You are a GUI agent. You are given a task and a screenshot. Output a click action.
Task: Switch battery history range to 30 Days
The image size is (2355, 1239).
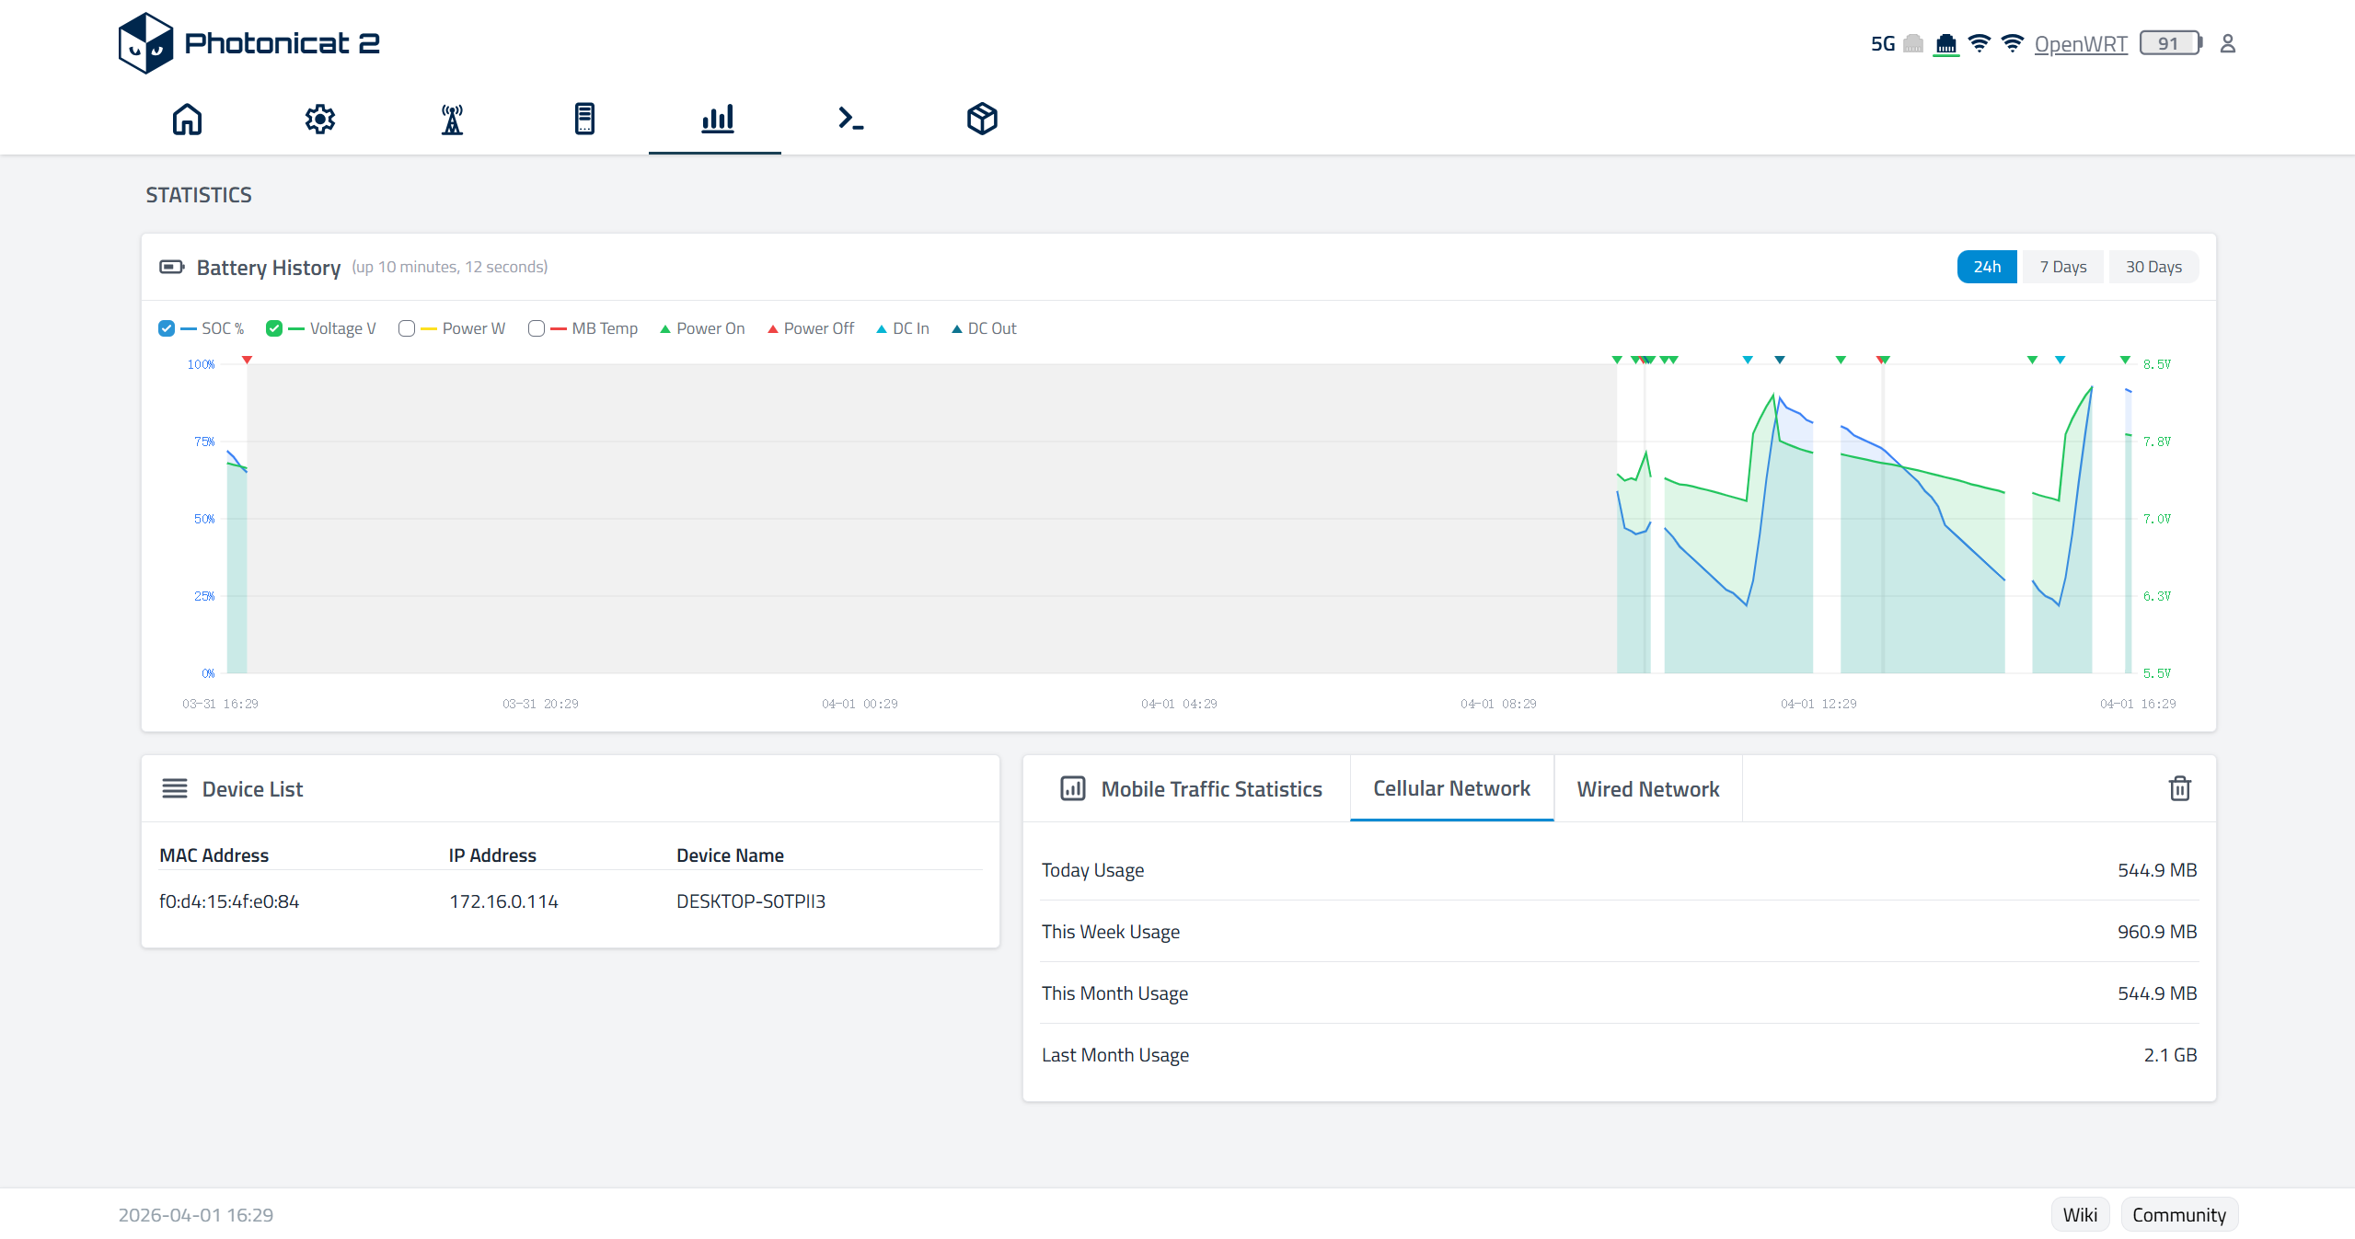(x=2153, y=266)
